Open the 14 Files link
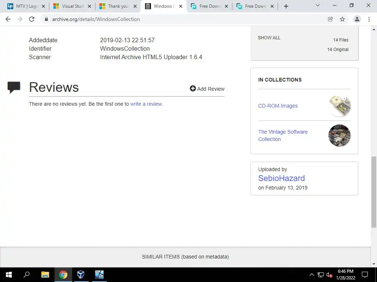The height and width of the screenshot is (282, 377). tap(341, 40)
